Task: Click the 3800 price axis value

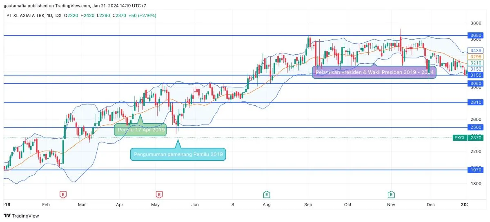Action: 476,24
